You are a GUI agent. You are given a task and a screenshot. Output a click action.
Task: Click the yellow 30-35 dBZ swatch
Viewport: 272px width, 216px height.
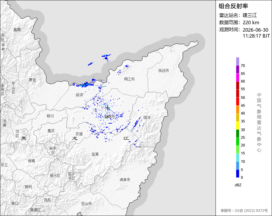coord(238,125)
